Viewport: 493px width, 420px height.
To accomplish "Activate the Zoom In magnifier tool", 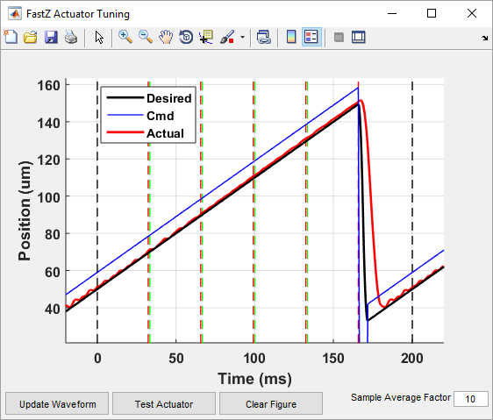I will [x=125, y=37].
